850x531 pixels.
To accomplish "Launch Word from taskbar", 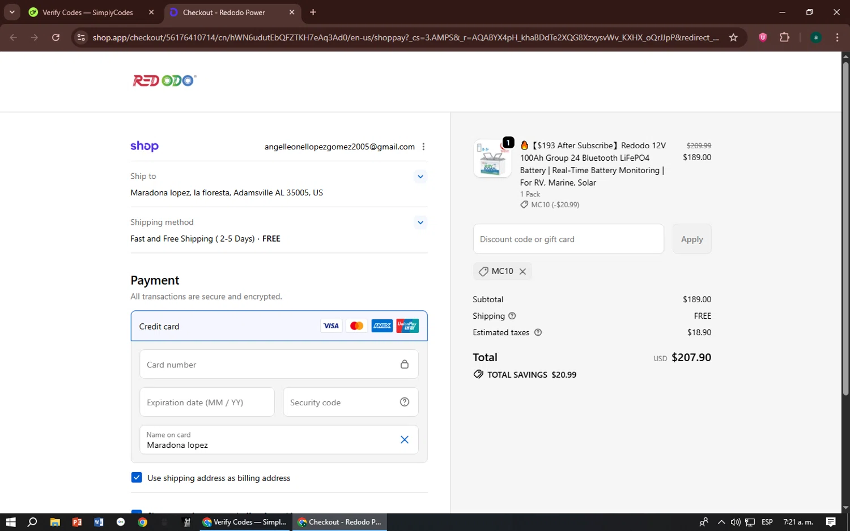I will pyautogui.click(x=99, y=522).
